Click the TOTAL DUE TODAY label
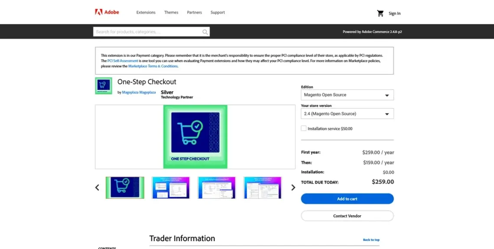 coord(320,182)
